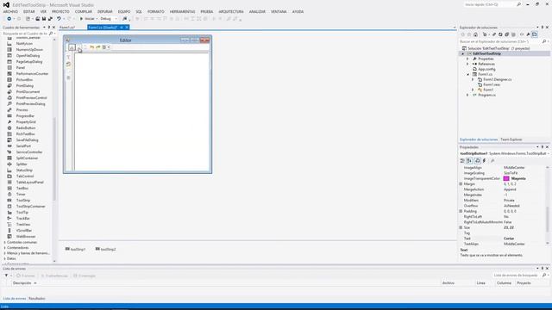
Task: Select WebBrowser in the toolbox
Action: pos(26,237)
